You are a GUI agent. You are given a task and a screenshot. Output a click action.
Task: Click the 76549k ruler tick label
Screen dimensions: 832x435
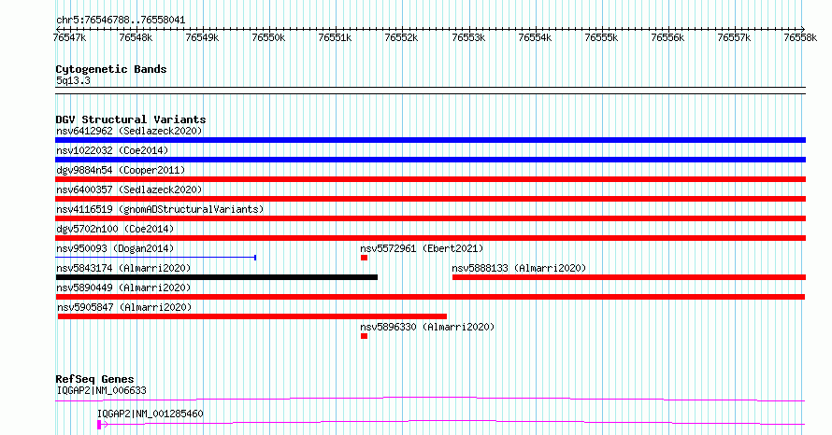202,37
